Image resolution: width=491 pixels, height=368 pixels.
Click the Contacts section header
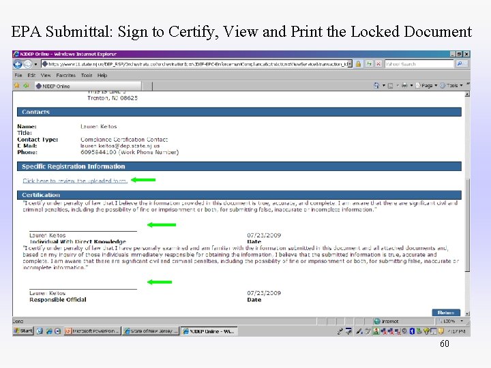click(239, 112)
